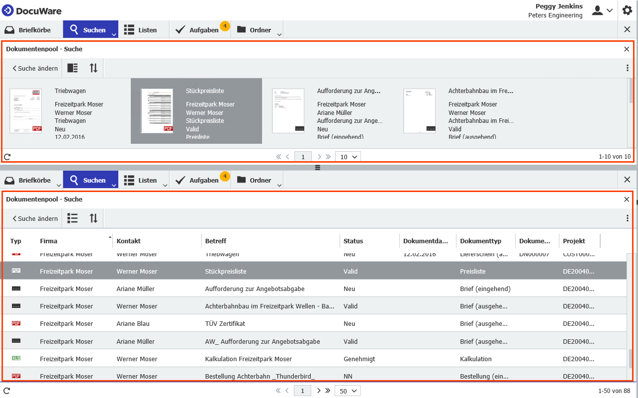
Task: Open Aufgaben tab above table results
Action: tap(201, 180)
